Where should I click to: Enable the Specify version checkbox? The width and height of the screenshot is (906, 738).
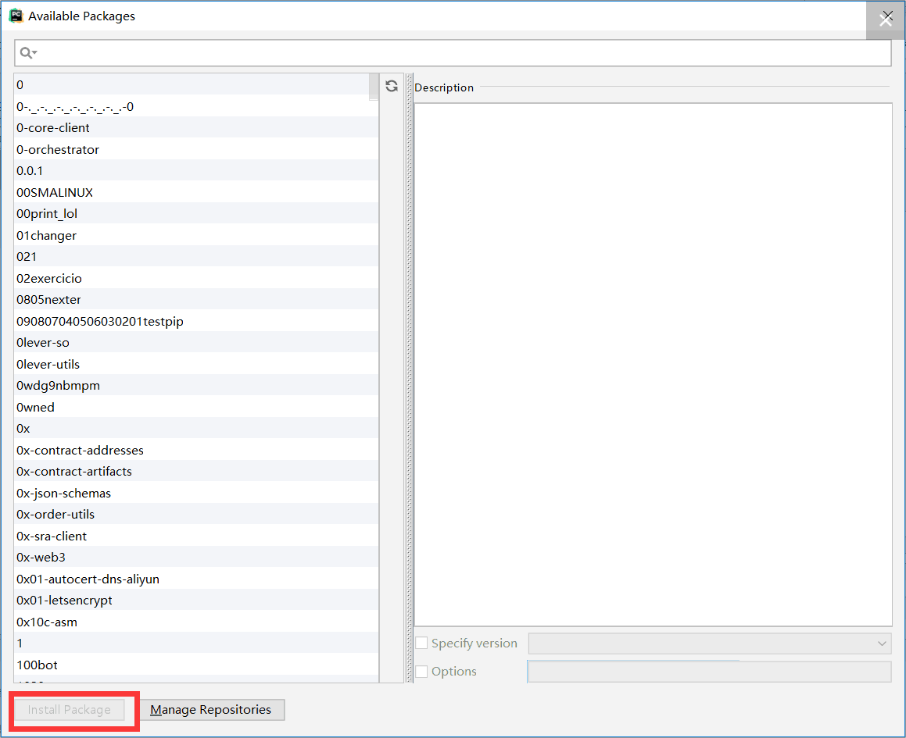(422, 644)
